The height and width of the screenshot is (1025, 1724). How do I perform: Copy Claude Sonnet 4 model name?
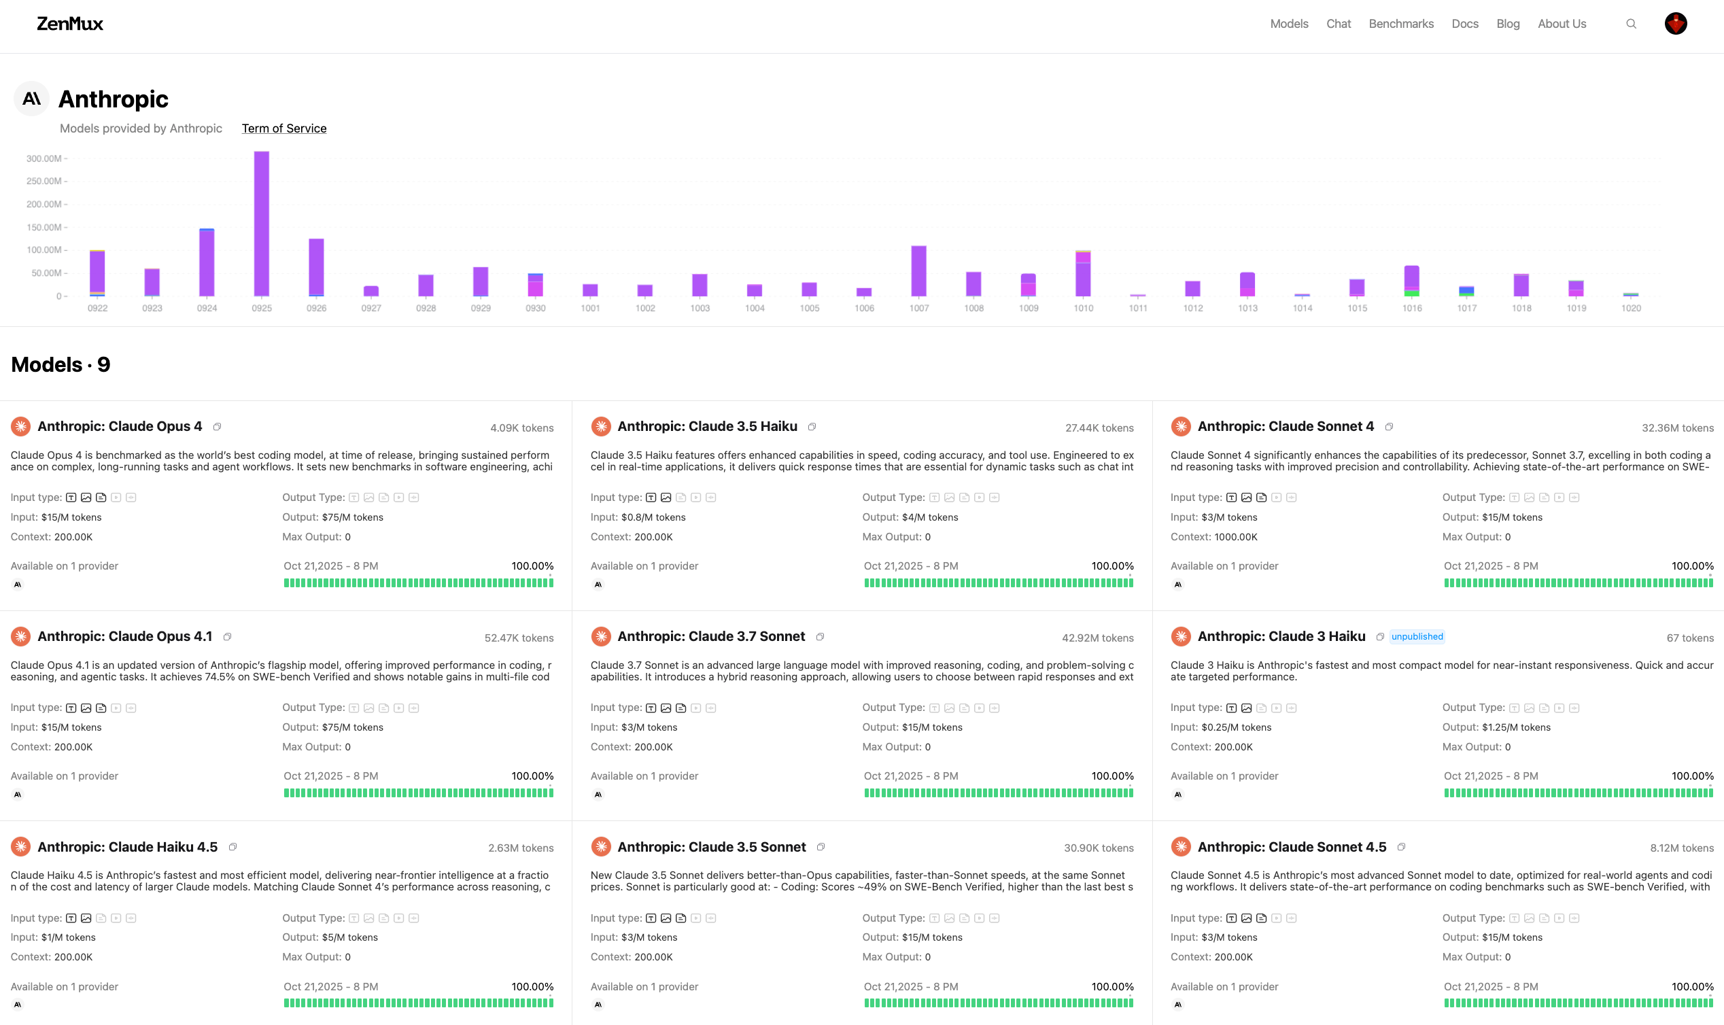[1388, 427]
